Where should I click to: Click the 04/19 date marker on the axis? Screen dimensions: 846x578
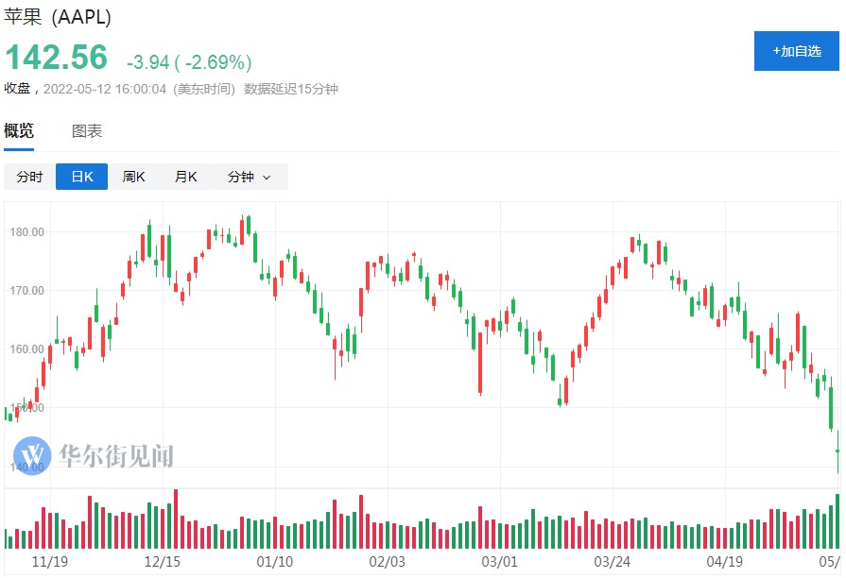(725, 561)
